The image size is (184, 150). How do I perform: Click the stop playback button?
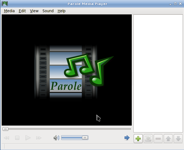17,138
